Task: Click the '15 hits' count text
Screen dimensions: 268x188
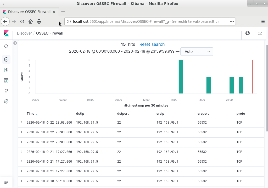Action: (x=128, y=44)
